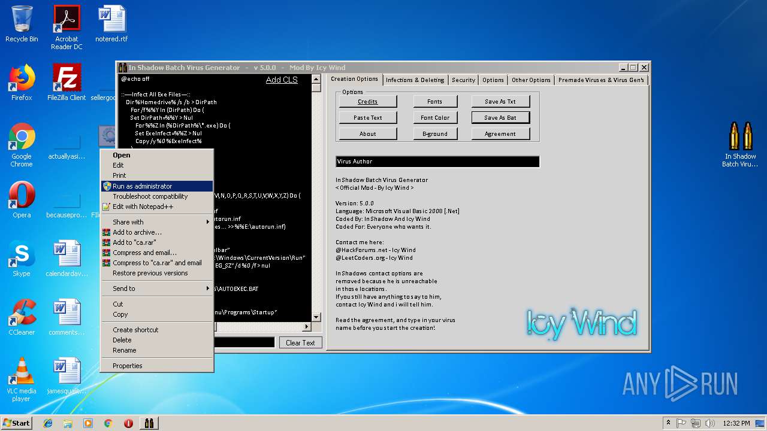Click the volume speaker tray icon
The width and height of the screenshot is (767, 431).
(710, 423)
